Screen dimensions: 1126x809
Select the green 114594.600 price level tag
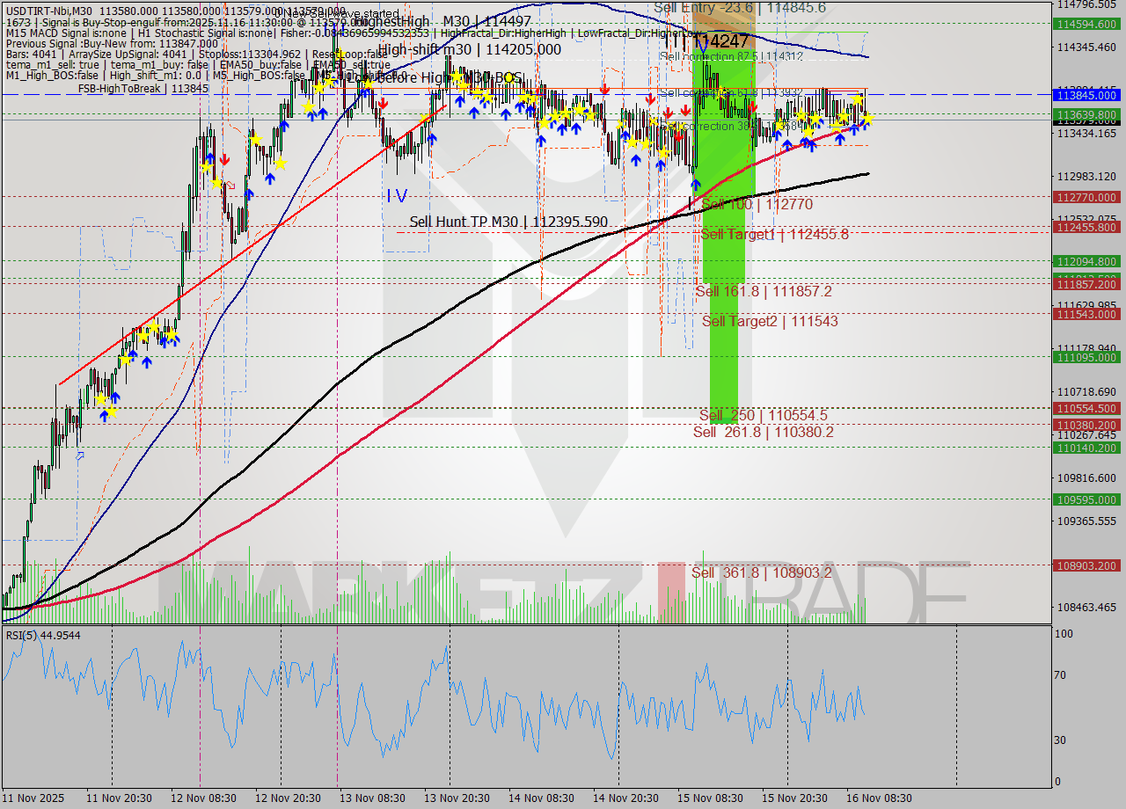tap(1087, 25)
